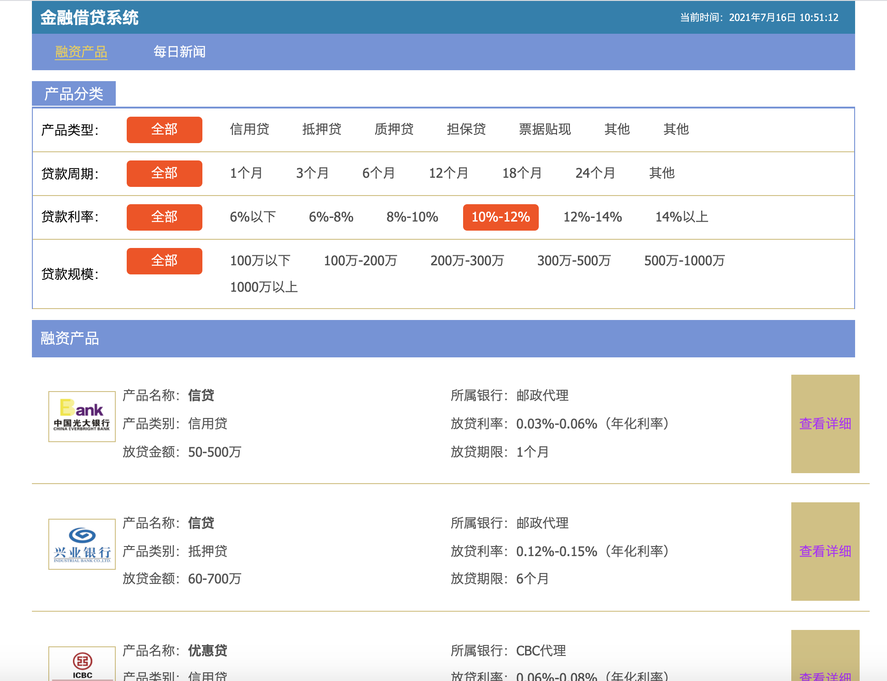Toggle off the 10%-12% rate filter
The height and width of the screenshot is (681, 887).
click(x=500, y=217)
